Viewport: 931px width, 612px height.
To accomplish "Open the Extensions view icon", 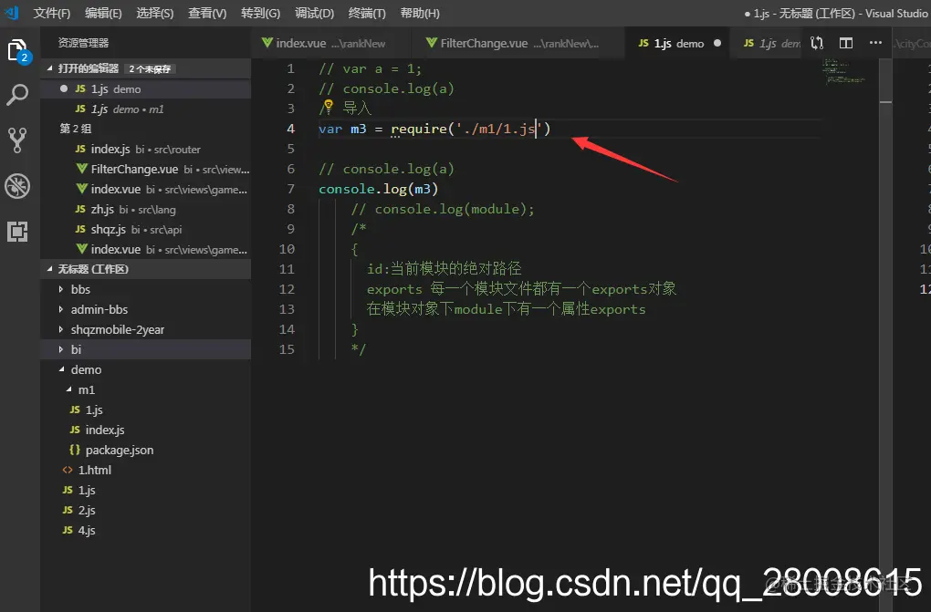I will pos(17,232).
